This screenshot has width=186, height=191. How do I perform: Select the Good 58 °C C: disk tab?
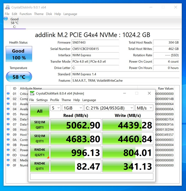15,23
